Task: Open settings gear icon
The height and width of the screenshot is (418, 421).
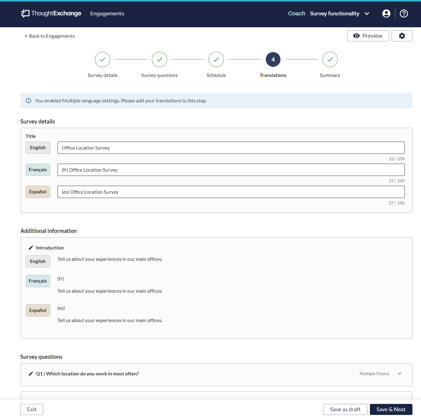Action: (402, 36)
